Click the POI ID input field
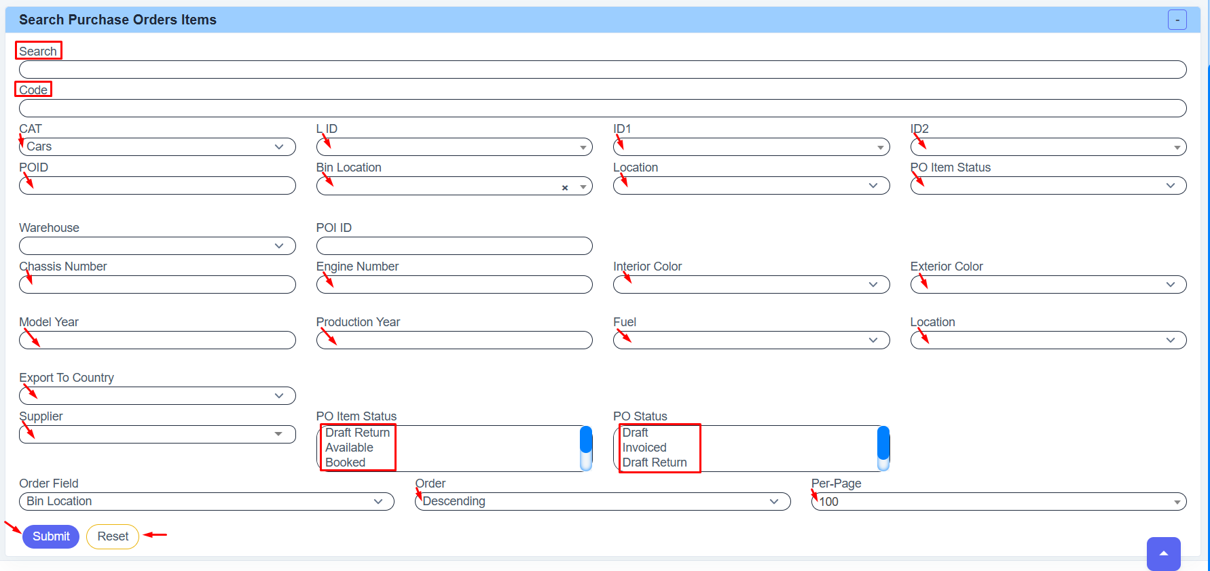This screenshot has width=1210, height=571. click(x=454, y=245)
